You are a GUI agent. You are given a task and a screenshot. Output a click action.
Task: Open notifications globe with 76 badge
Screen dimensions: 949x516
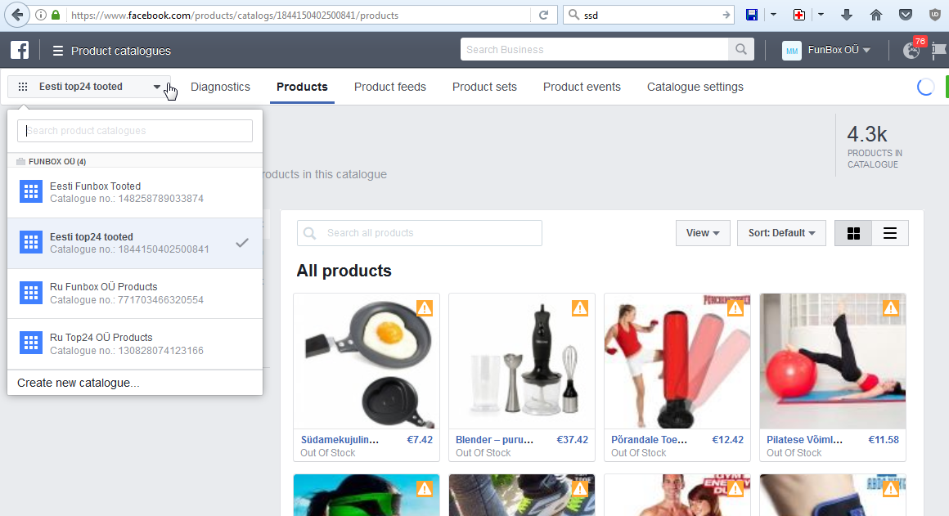911,50
